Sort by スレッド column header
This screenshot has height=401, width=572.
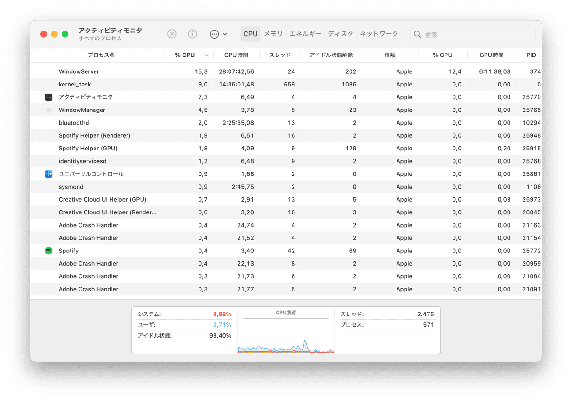click(x=280, y=55)
